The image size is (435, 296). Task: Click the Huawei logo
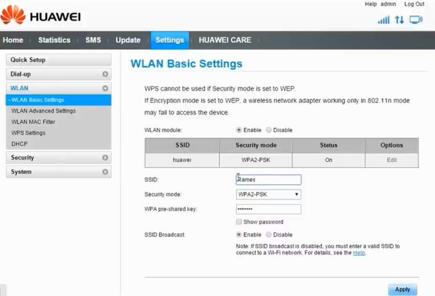[x=40, y=16]
